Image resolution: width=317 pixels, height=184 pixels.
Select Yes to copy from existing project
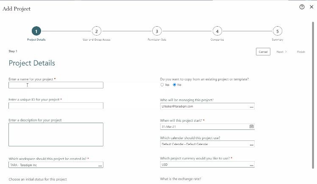click(162, 85)
